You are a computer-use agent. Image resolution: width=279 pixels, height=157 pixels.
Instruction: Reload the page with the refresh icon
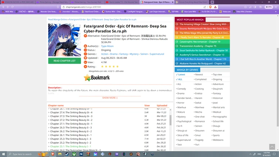(13, 7)
